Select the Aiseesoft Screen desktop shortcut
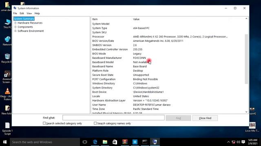Image resolution: width=261 pixels, height=146 pixels. (x=7, y=77)
